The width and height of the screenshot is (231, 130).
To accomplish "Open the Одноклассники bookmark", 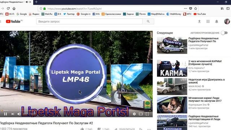I will point(111,14).
